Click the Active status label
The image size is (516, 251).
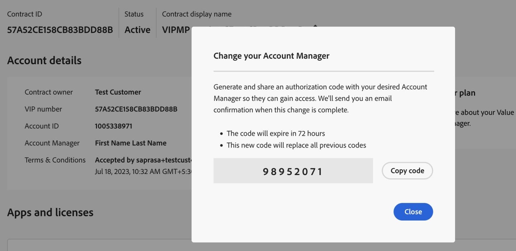[137, 30]
